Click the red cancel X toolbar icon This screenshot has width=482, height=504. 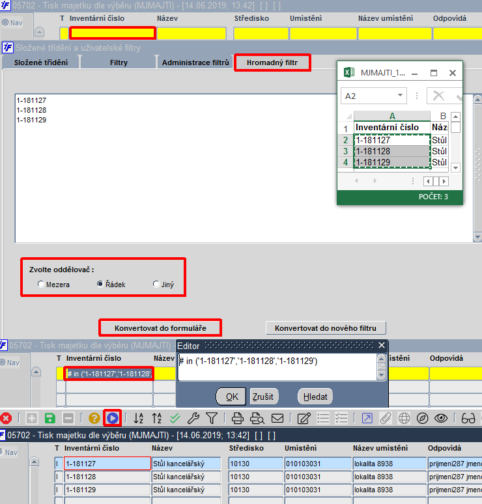[x=6, y=418]
